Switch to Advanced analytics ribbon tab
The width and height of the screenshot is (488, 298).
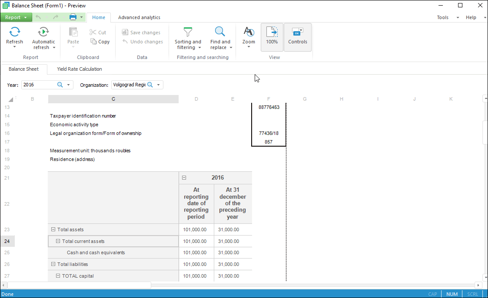[x=139, y=17]
